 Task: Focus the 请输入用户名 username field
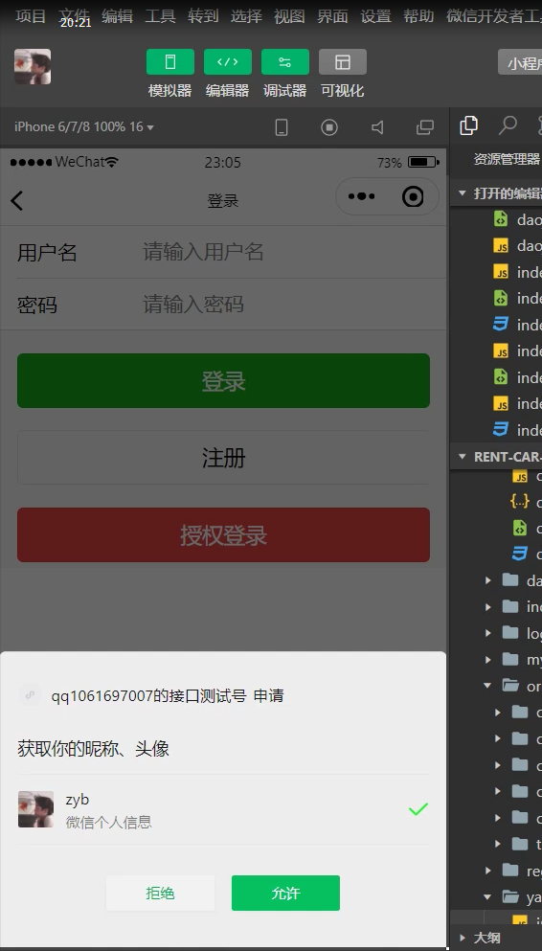click(x=285, y=252)
